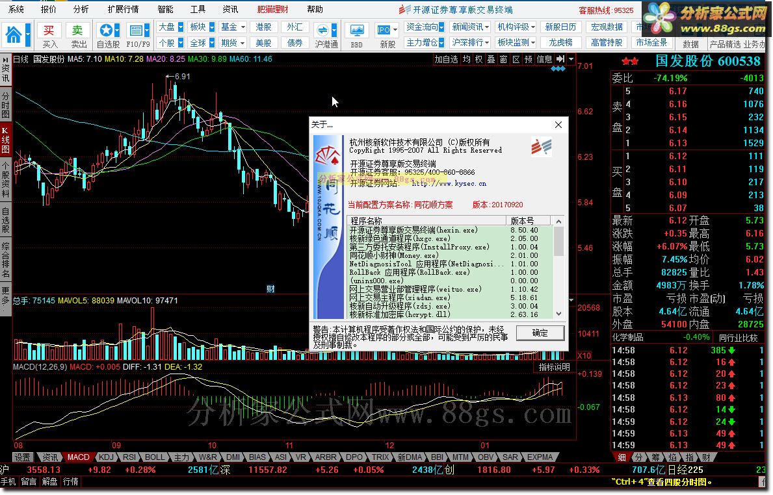Toggle the 权 price adjustment option

point(478,59)
